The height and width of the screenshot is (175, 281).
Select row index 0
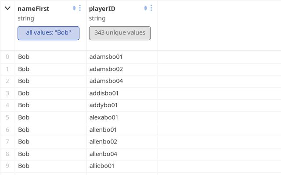coord(7,57)
